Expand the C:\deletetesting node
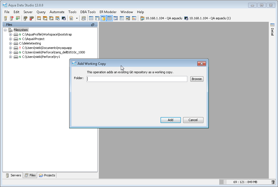Screen dimensions: 278x187 point(10,43)
